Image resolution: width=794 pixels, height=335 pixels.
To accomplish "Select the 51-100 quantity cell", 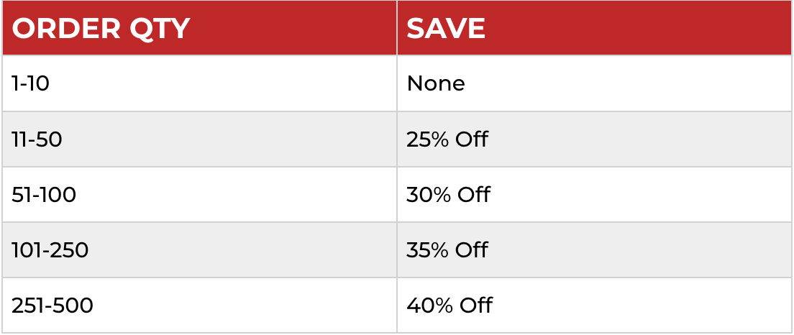I will (44, 195).
